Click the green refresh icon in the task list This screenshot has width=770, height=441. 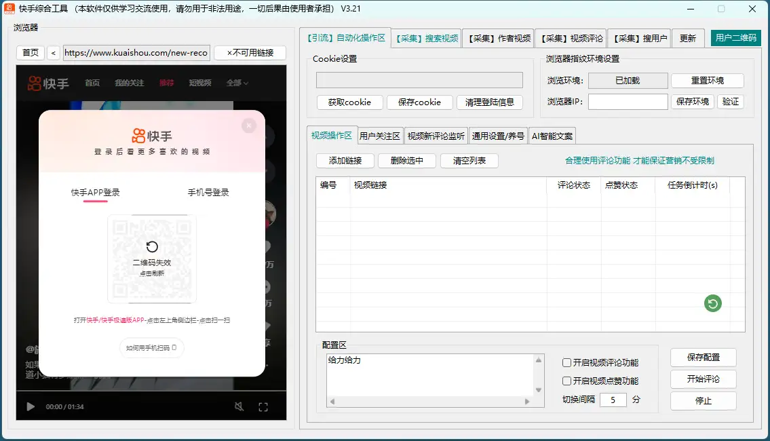(x=712, y=303)
